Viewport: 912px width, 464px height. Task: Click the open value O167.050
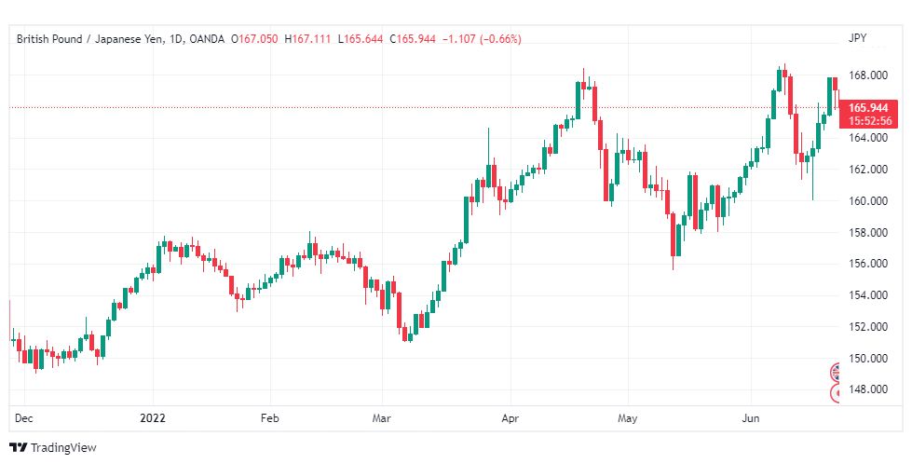click(258, 38)
